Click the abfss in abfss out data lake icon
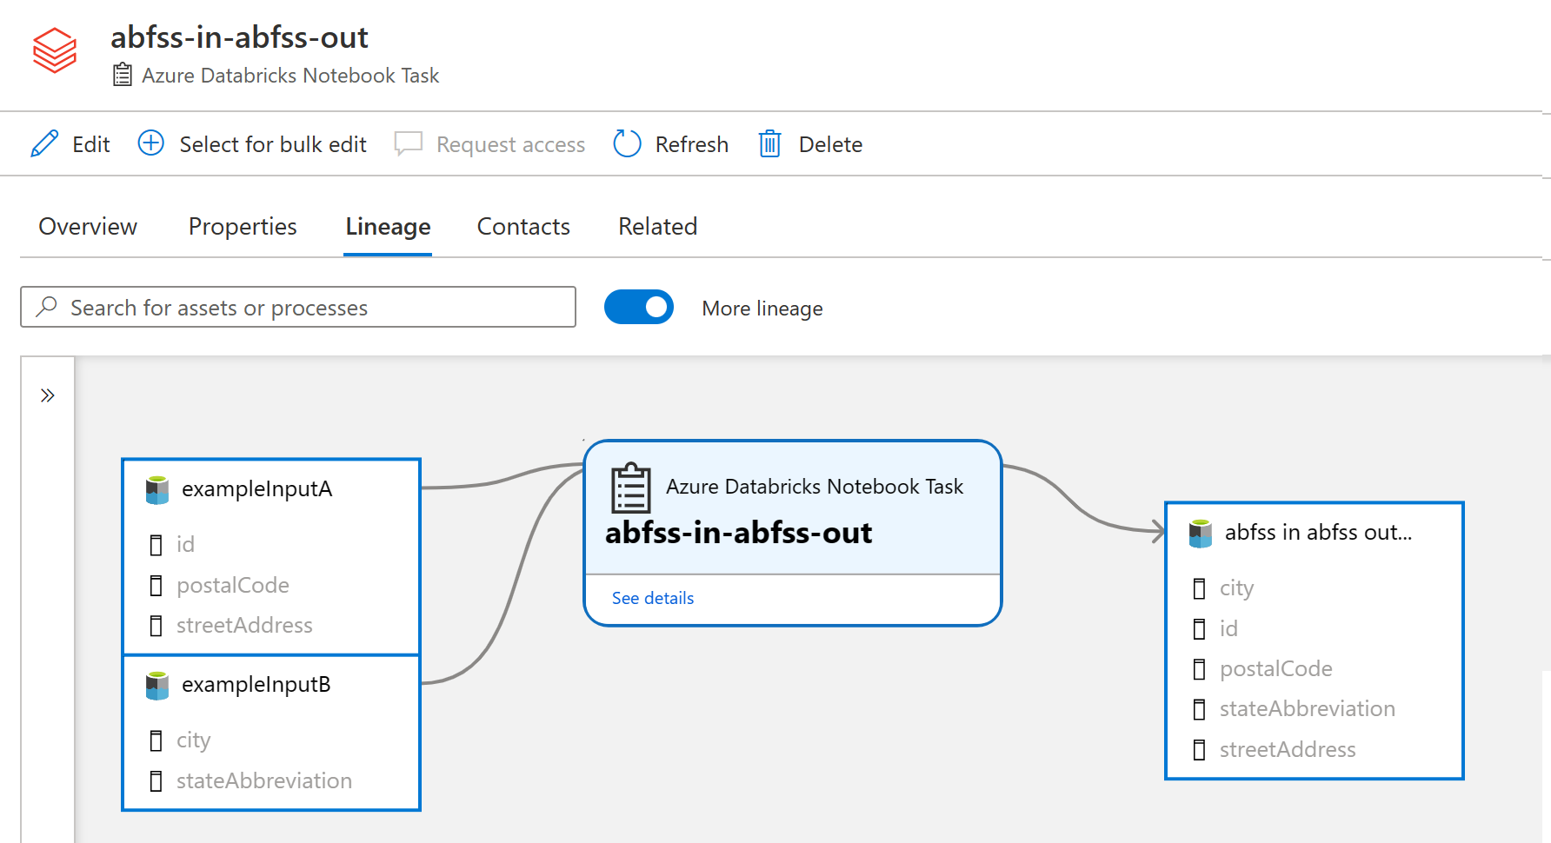 point(1201,533)
